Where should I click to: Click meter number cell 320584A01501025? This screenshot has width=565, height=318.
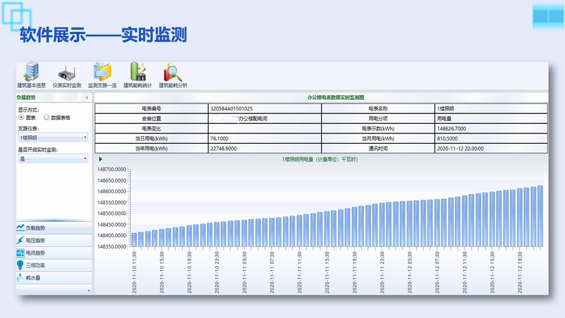(265, 109)
